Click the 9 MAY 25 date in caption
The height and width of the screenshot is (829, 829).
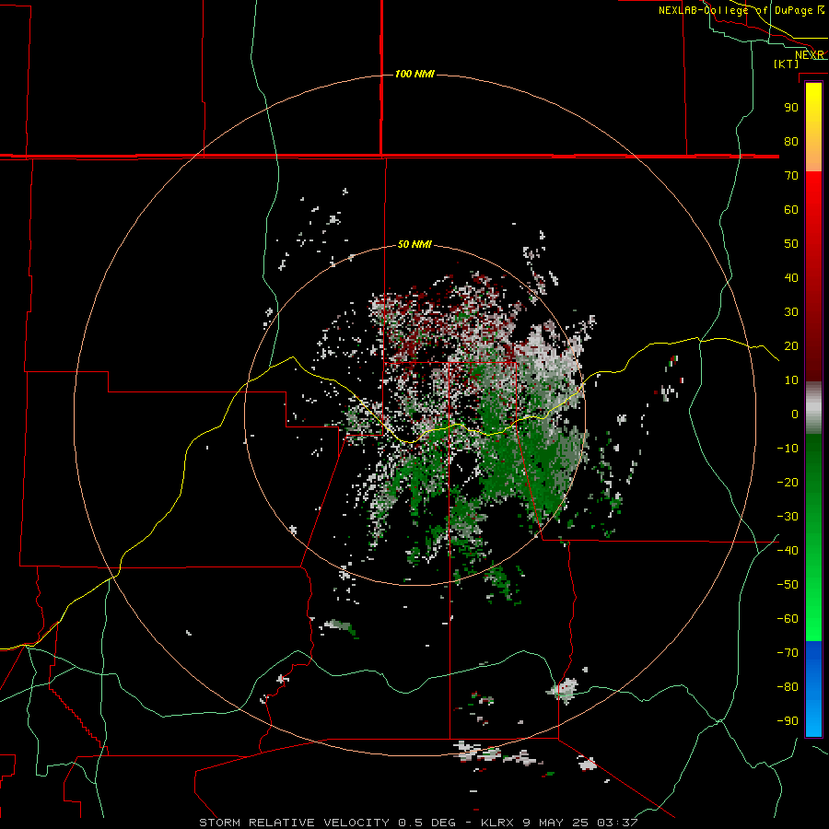click(x=556, y=823)
